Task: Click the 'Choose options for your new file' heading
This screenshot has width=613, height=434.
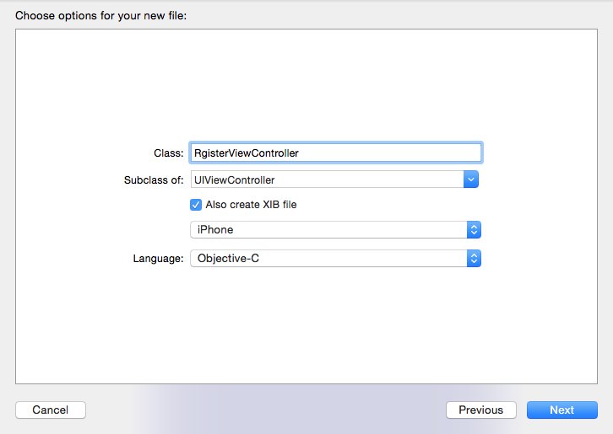Action: (100, 15)
